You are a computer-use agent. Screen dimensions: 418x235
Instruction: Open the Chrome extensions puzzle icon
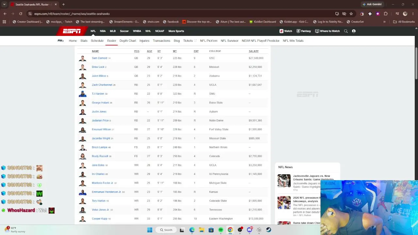pyautogui.click(x=386, y=14)
